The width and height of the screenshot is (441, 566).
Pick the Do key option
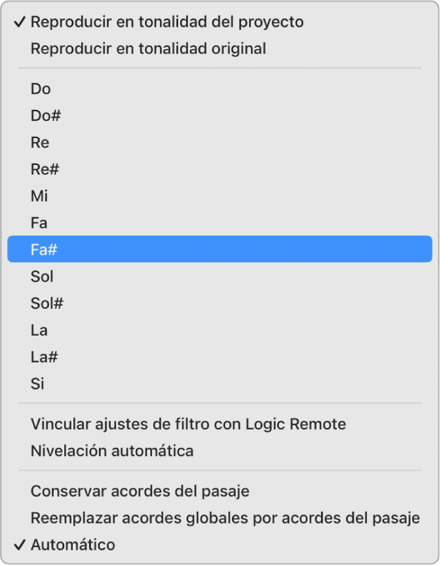click(x=41, y=89)
